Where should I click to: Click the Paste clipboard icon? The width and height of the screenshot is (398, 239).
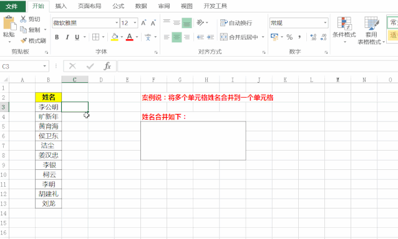[x=9, y=23]
